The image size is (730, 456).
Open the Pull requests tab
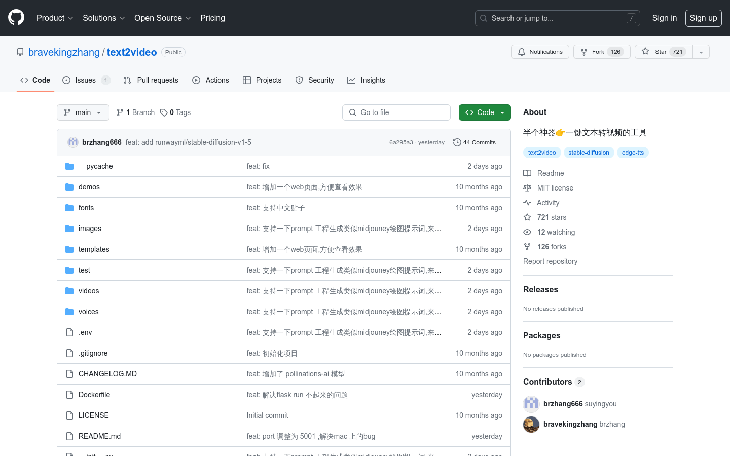[151, 80]
